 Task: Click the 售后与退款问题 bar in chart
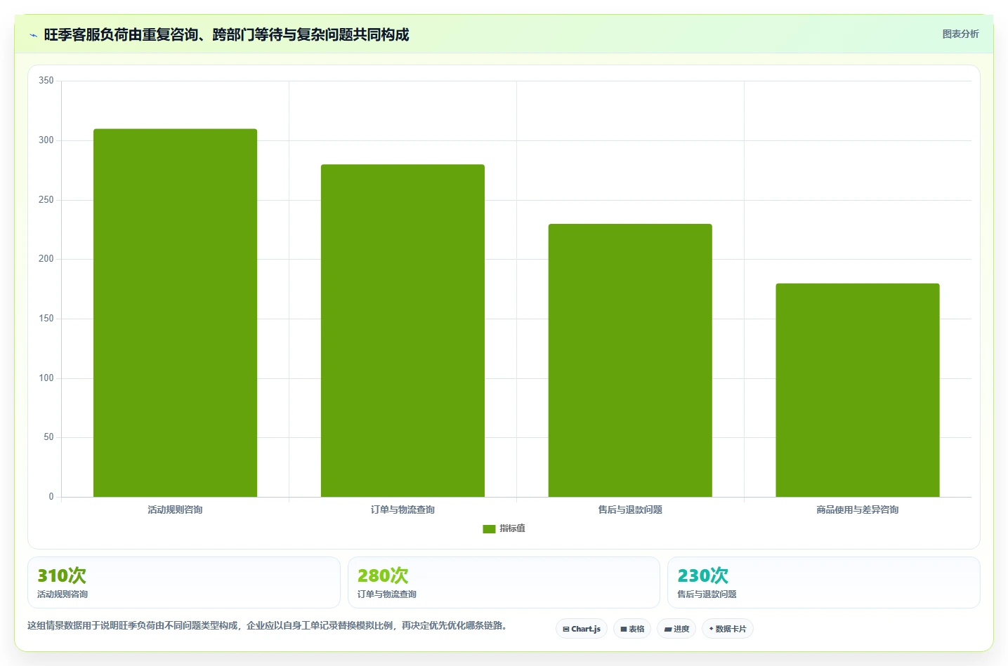pos(630,361)
